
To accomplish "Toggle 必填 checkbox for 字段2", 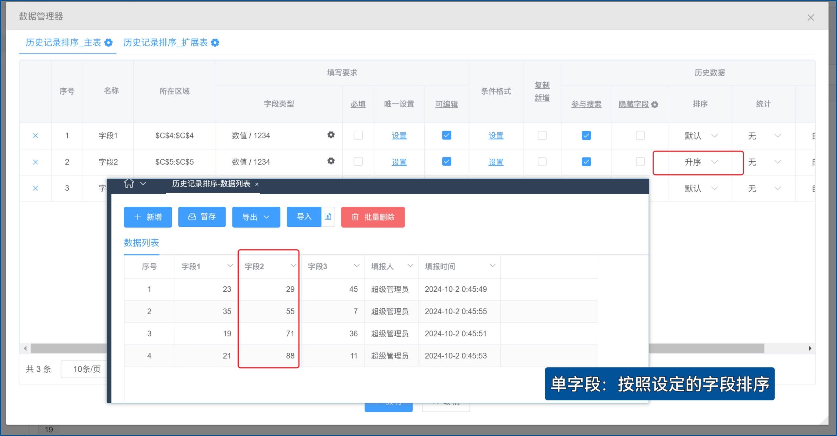I will click(358, 161).
